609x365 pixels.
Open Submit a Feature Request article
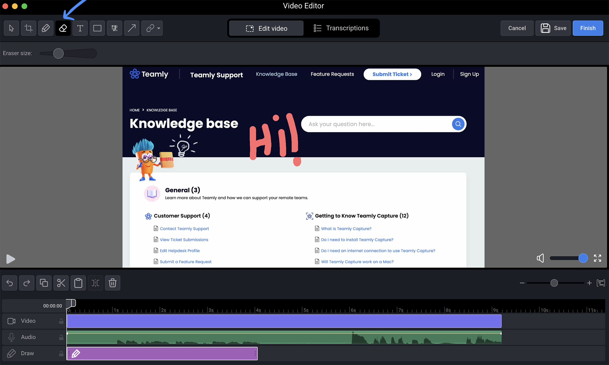point(185,262)
